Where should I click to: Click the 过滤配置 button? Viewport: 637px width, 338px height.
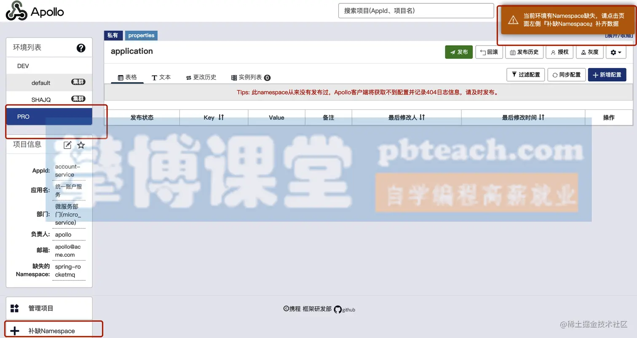coord(525,75)
